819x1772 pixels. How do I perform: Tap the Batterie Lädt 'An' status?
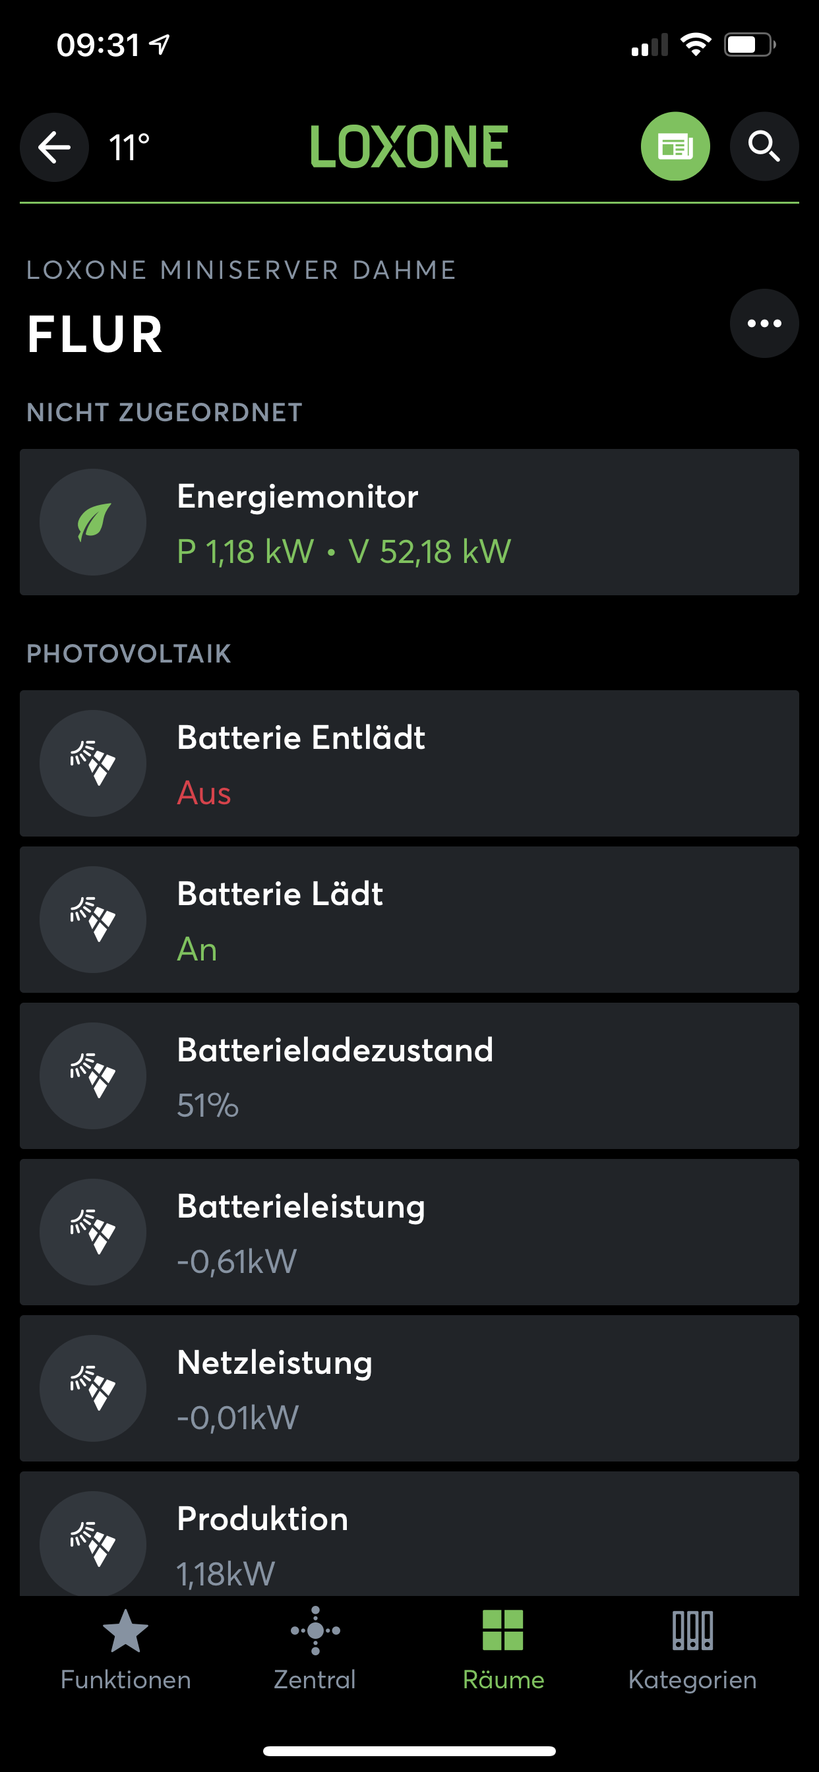[x=197, y=949]
